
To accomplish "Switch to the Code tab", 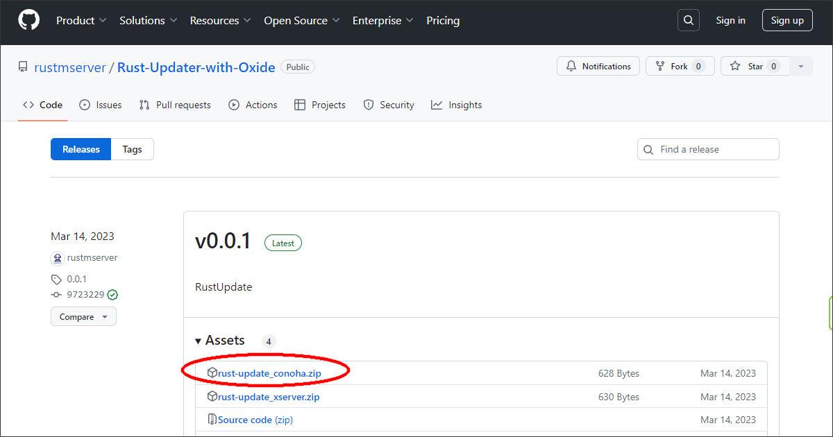I will click(42, 105).
